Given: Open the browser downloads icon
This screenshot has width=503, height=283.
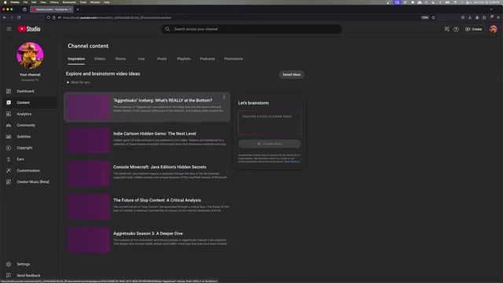Looking at the screenshot, I should click(470, 17).
